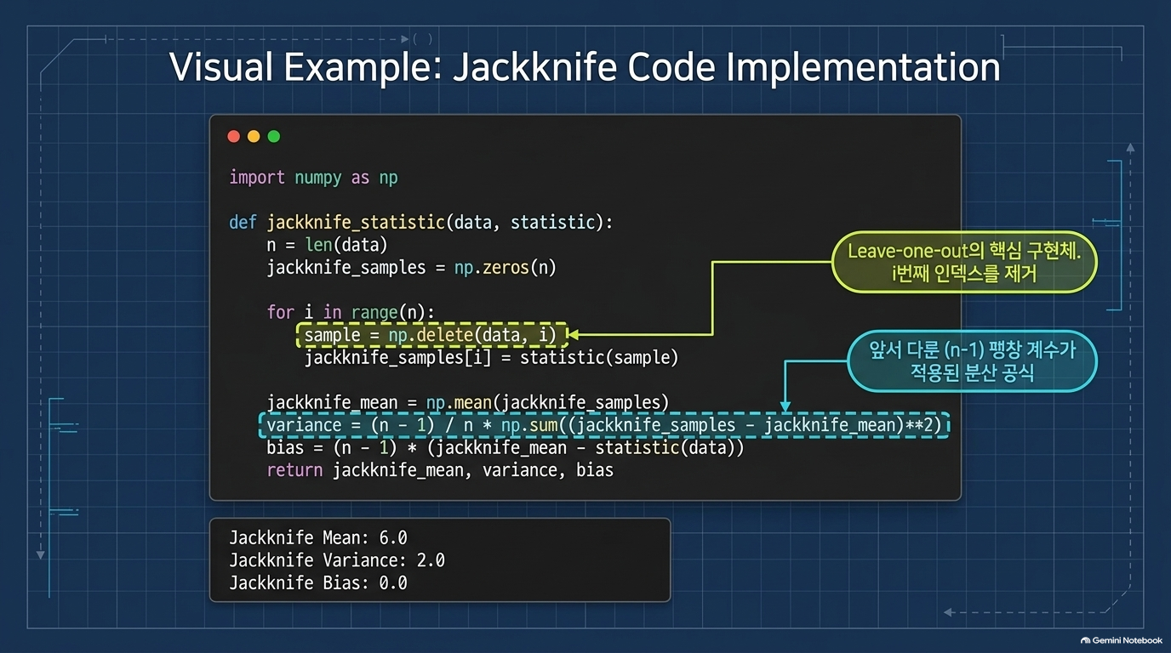Viewport: 1171px width, 653px height.
Task: Click the yellow "Leave-one-out" callout note
Action: [963, 262]
